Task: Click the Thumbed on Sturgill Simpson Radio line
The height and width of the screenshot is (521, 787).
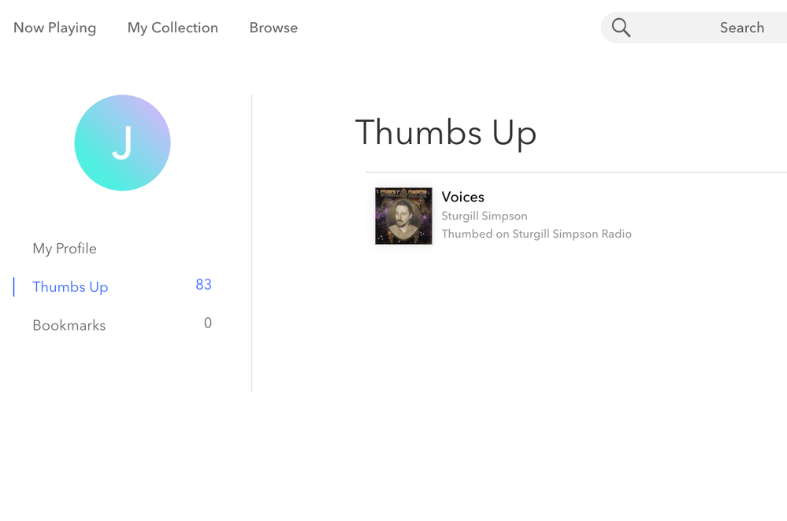Action: (536, 234)
